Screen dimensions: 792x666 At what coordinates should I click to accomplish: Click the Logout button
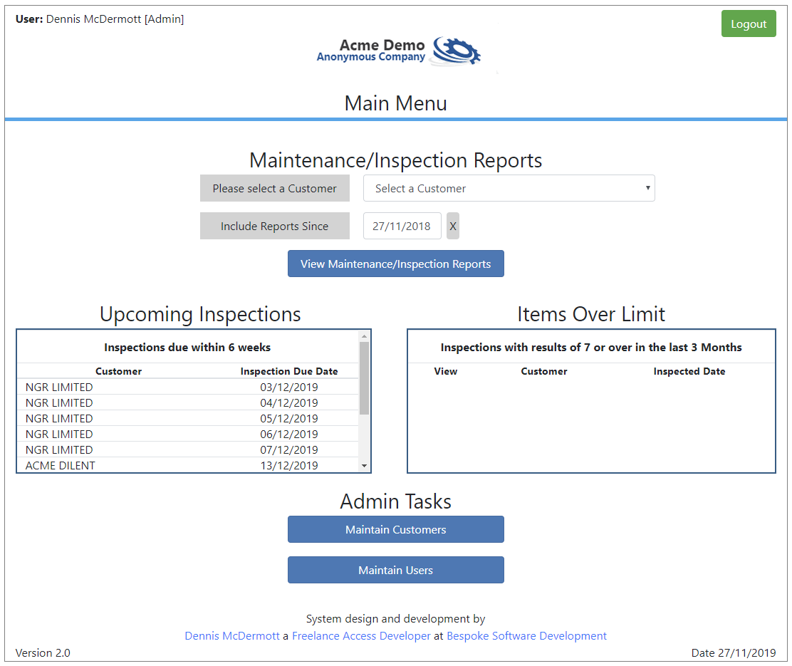tap(749, 24)
